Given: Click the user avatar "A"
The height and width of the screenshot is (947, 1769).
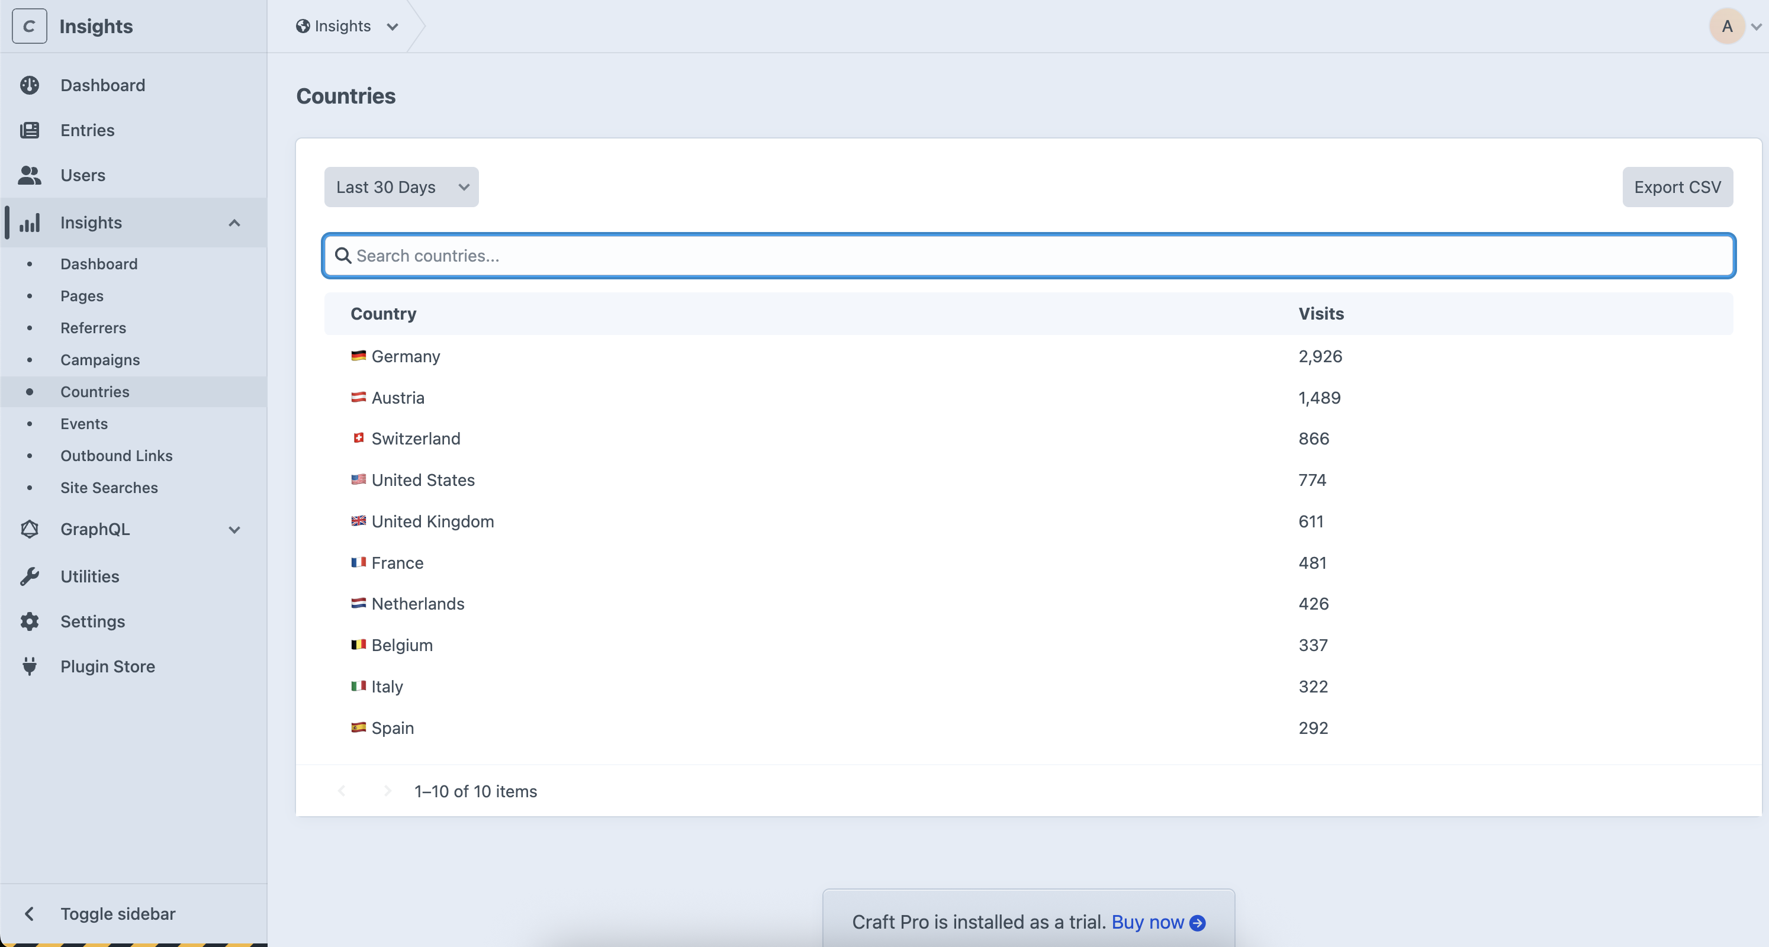Looking at the screenshot, I should pos(1726,26).
